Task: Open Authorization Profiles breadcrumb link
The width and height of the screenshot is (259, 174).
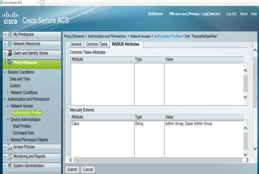Action: [167, 36]
